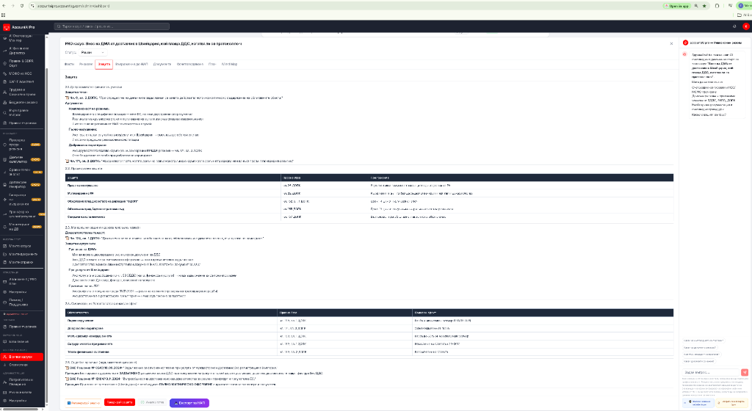Click the browser address bar URL

[73, 6]
